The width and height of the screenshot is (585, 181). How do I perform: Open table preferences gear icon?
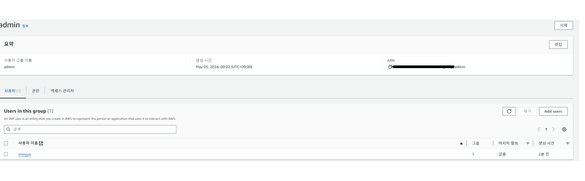pyautogui.click(x=564, y=129)
